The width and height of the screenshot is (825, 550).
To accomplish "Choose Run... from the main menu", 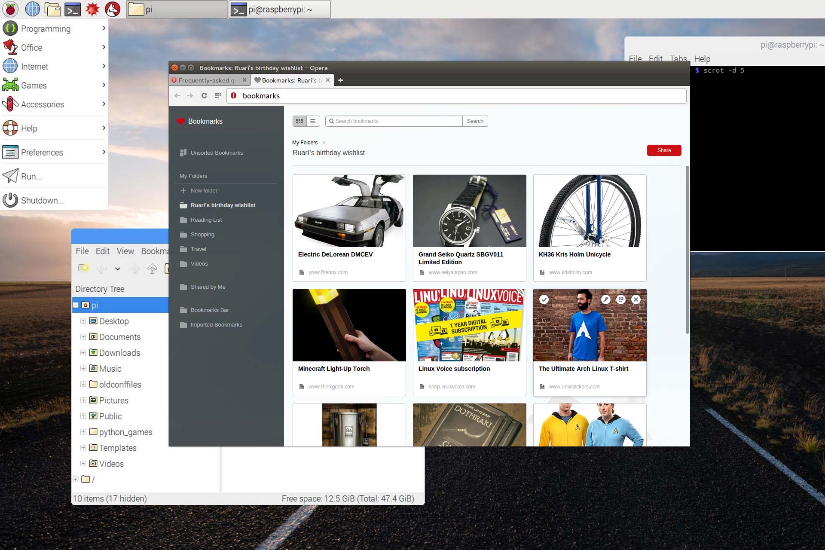I will click(x=54, y=177).
